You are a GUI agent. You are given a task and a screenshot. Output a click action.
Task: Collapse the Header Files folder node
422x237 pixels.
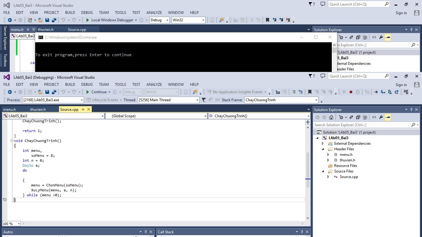tap(323, 149)
